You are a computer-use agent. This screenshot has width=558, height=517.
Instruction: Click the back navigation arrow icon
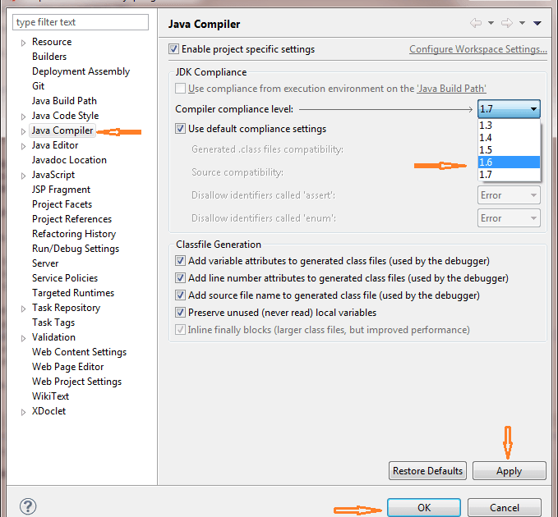click(x=476, y=24)
